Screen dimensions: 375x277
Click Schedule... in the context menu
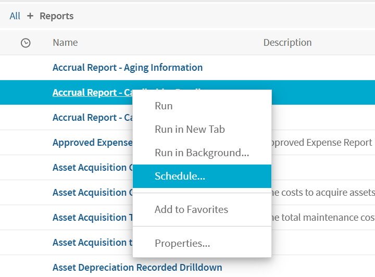[x=180, y=176]
